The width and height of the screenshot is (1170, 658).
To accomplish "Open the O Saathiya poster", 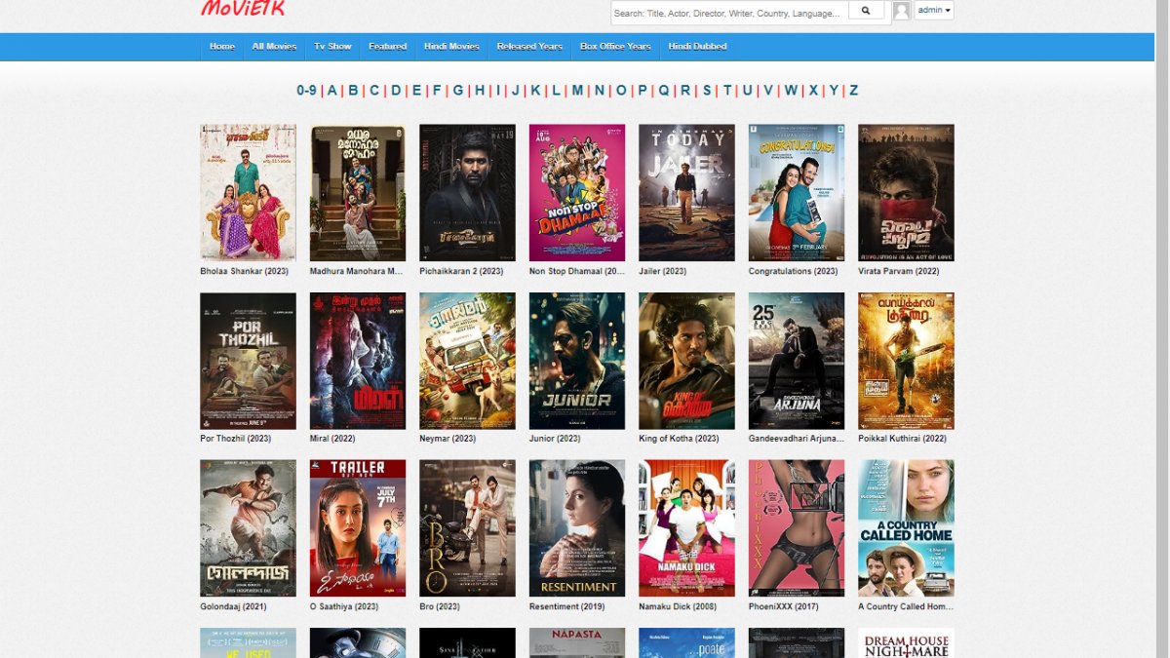I will coord(358,528).
